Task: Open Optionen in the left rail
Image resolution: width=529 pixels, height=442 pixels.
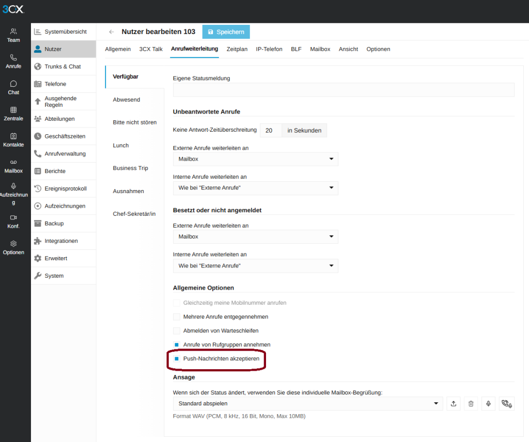Action: (13, 248)
